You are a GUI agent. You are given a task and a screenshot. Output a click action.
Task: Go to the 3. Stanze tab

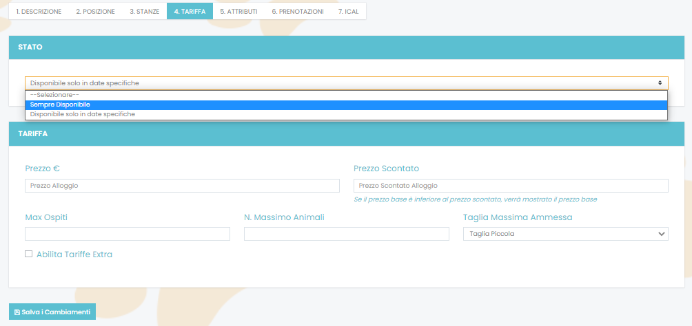pos(144,12)
